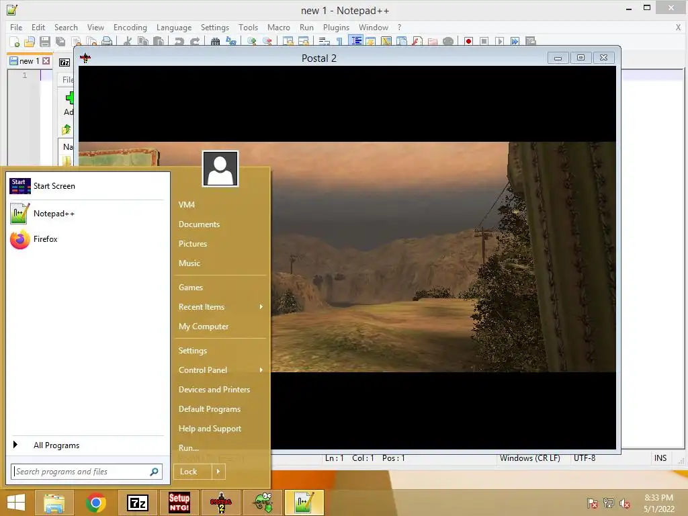Open My Computer from Start menu
This screenshot has width=688, height=516.
[204, 327]
